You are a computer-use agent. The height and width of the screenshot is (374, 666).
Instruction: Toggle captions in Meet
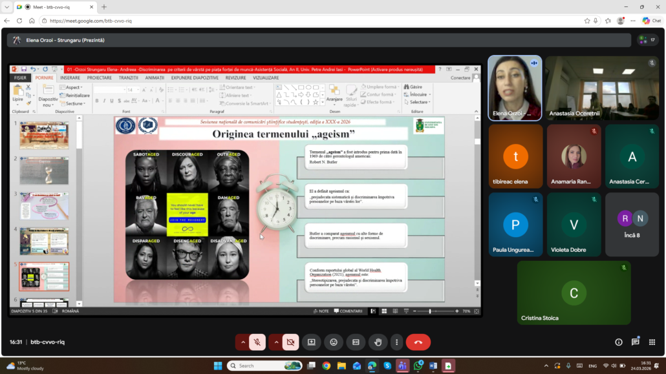point(356,342)
